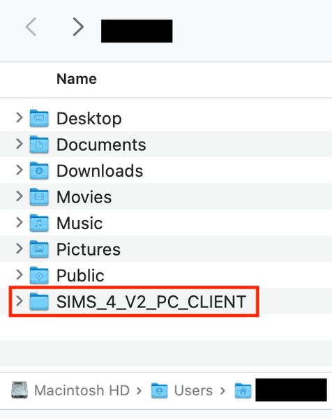Viewport: 332px width, 419px height.
Task: Select the Downloads folder icon
Action: point(39,170)
